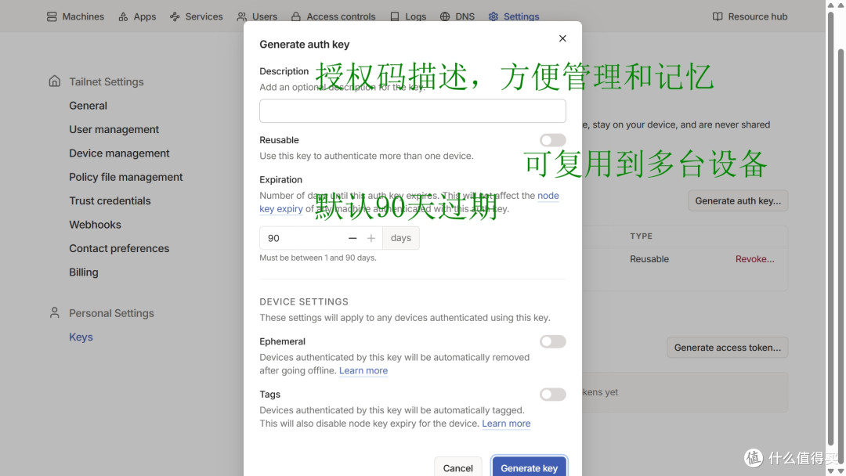Open the Access controls tab

tap(333, 16)
